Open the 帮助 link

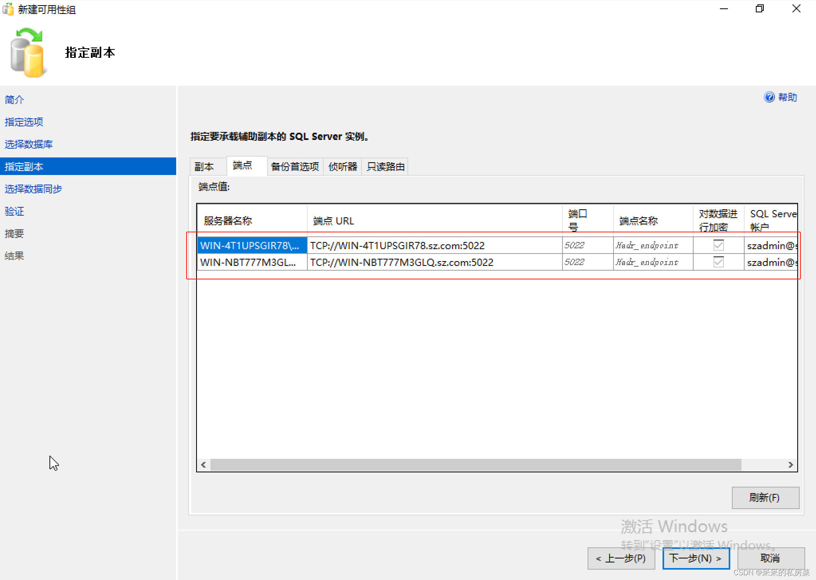click(787, 97)
